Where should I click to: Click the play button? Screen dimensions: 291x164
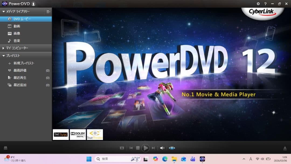click(145, 148)
